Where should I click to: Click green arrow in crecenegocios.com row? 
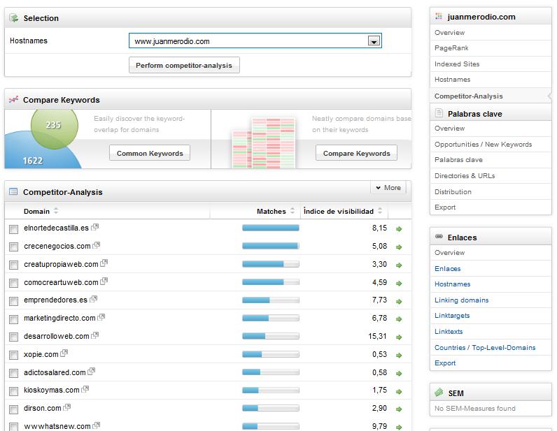pos(399,247)
